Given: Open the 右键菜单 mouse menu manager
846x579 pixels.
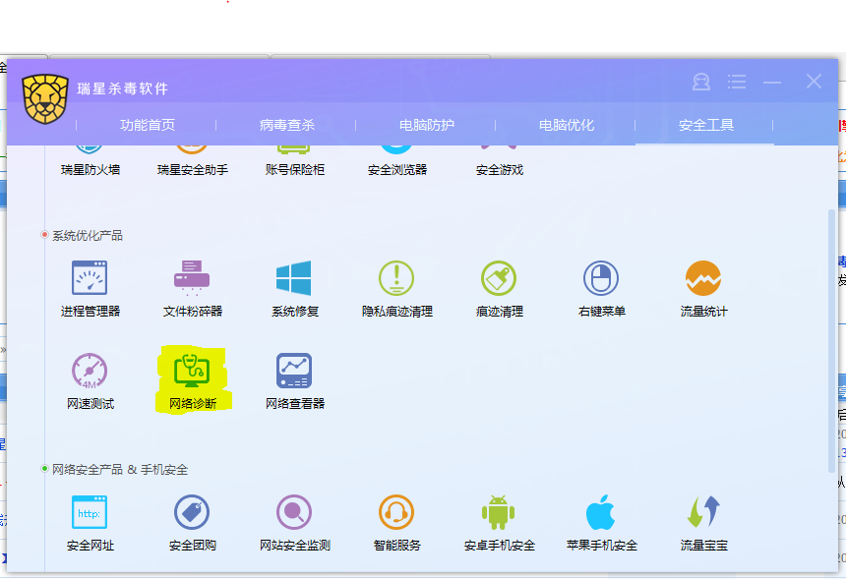Looking at the screenshot, I should (x=601, y=288).
